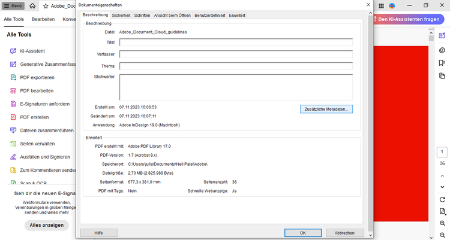Viewport: 450px width, 240px height.
Task: Zoom in using the magnifier plus icon
Action: pyautogui.click(x=442, y=223)
